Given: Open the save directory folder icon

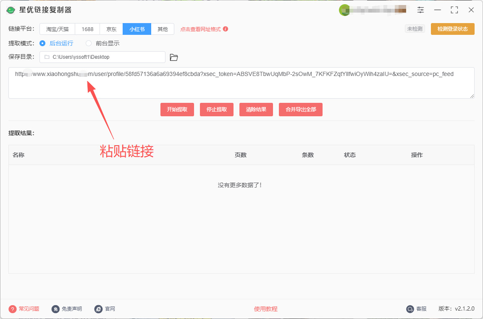Looking at the screenshot, I should click(174, 57).
